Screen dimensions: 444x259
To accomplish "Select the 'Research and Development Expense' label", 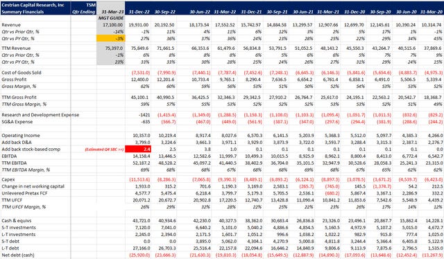I will pos(40,115).
